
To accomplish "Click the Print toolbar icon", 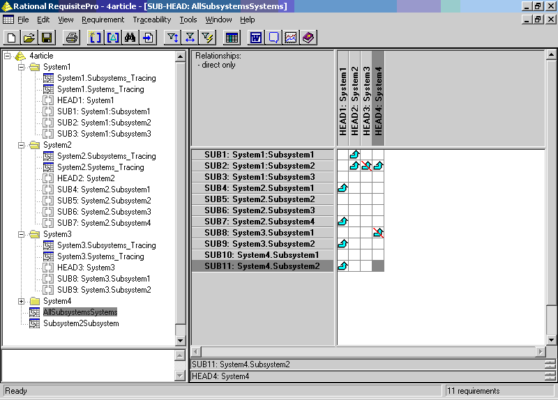I will (72, 38).
